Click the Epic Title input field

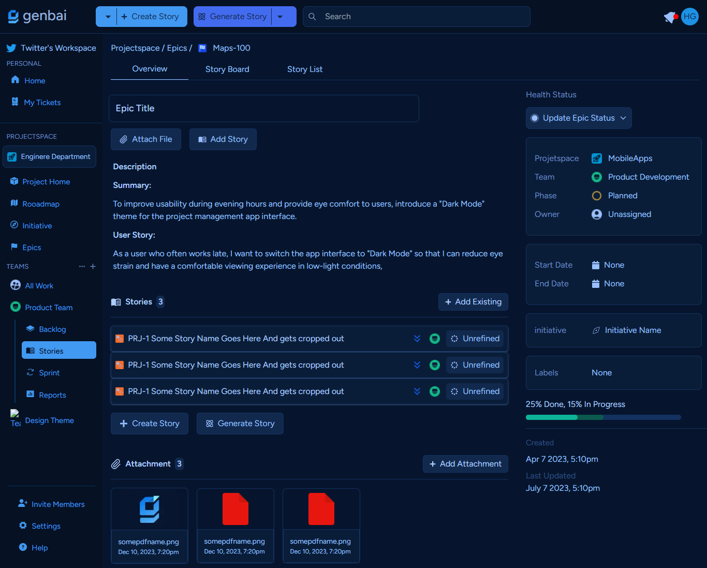(264, 108)
